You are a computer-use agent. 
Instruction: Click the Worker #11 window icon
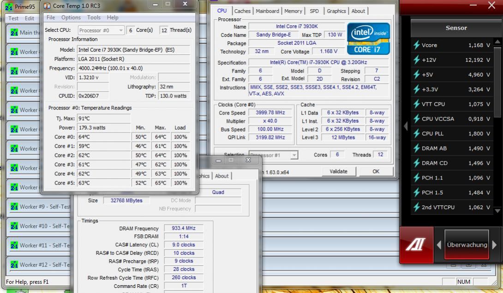(x=14, y=245)
